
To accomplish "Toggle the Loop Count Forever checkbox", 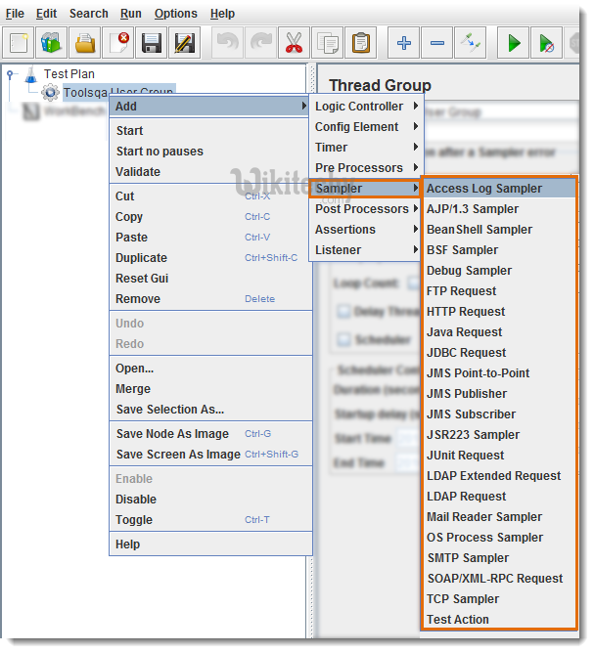I will pos(413,283).
